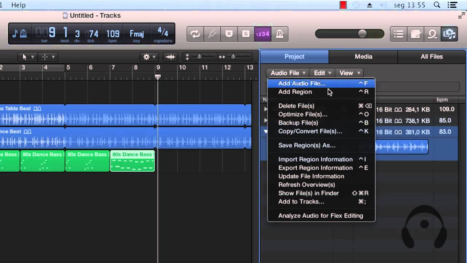Open the Apple Loops browser button
This screenshot has height=263, width=467.
pos(432,34)
